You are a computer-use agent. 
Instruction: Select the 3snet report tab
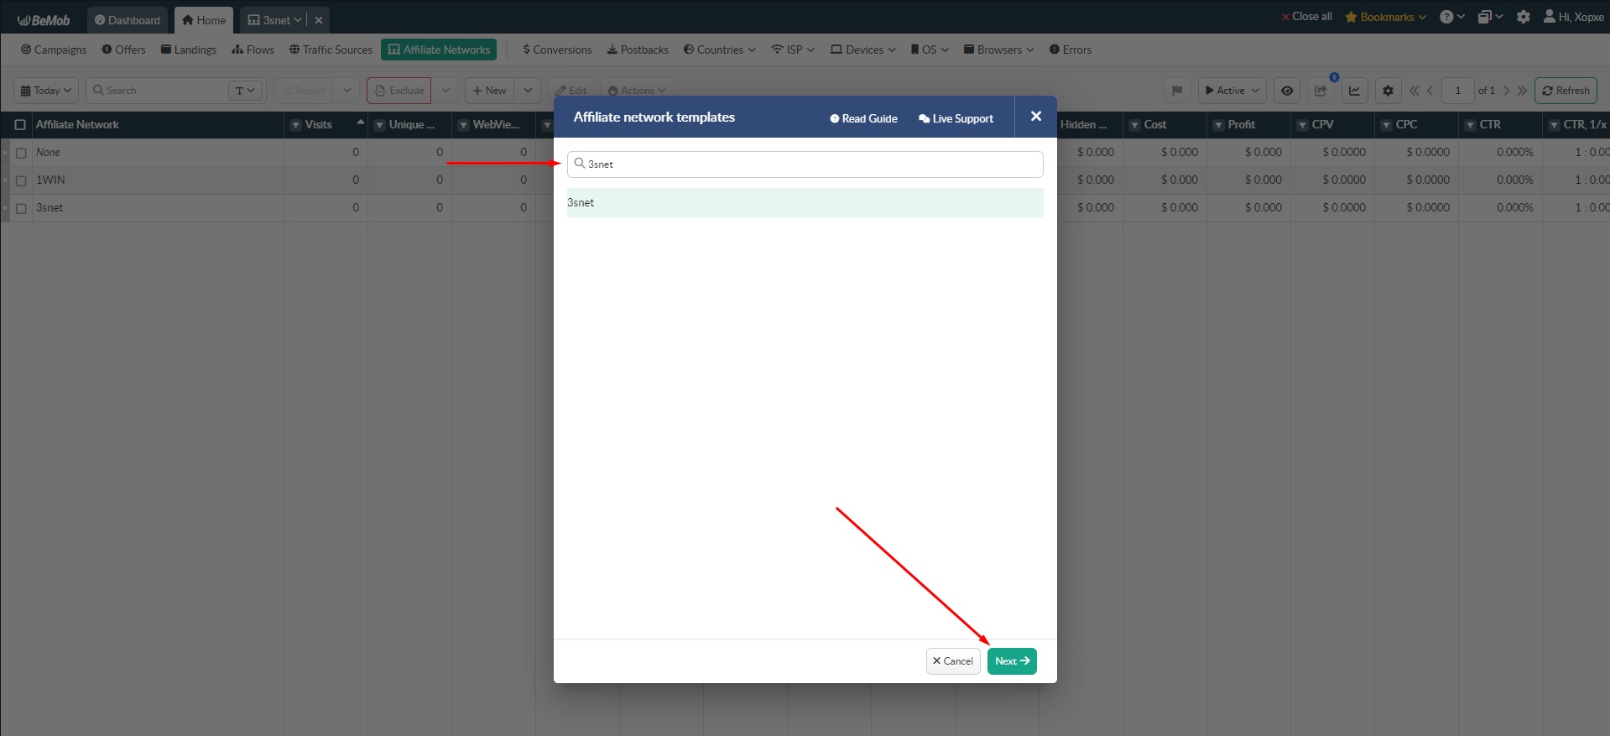click(274, 20)
